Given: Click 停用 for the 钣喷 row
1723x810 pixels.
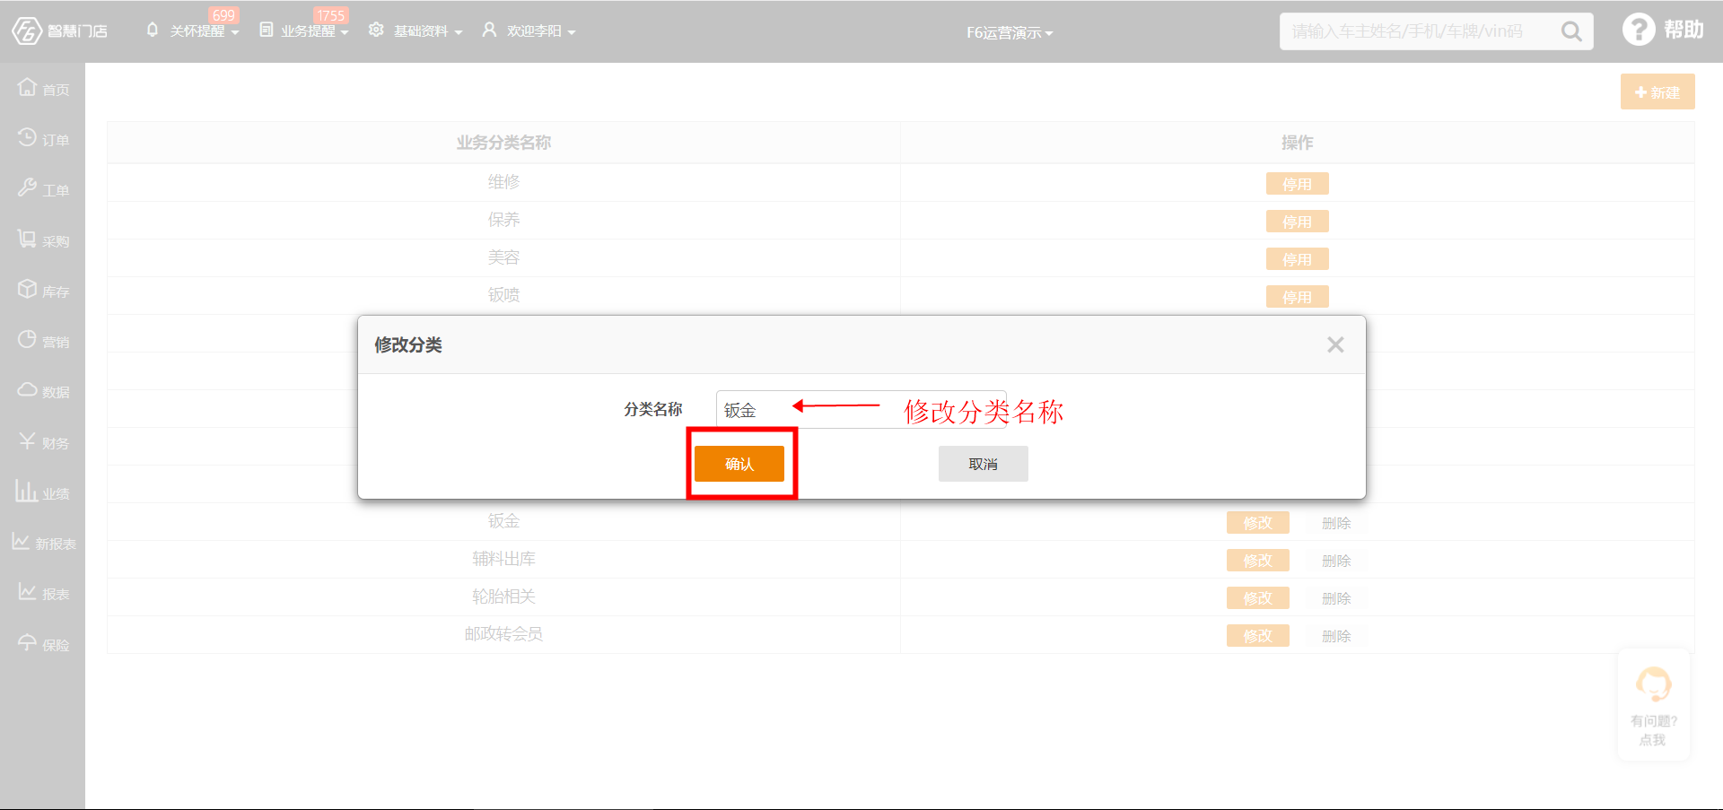Looking at the screenshot, I should pyautogui.click(x=1298, y=297).
